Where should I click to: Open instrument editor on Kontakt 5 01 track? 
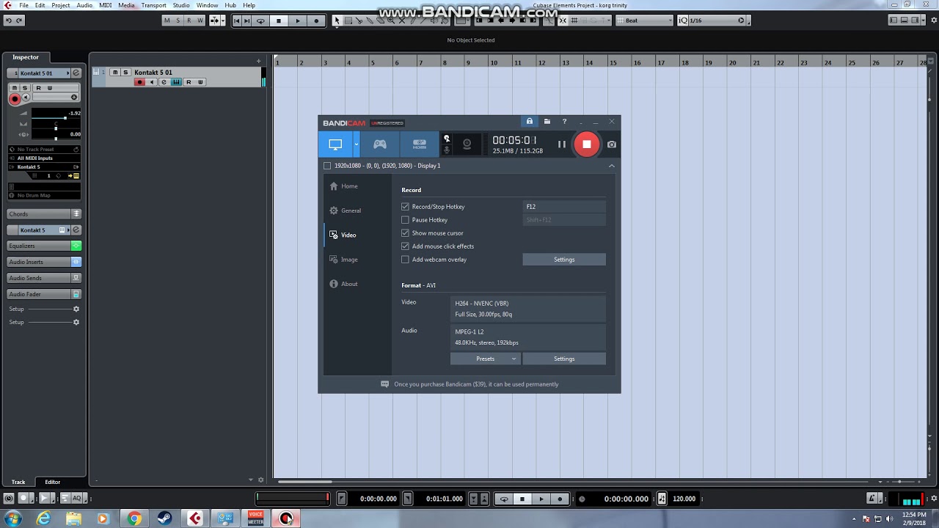click(x=176, y=82)
